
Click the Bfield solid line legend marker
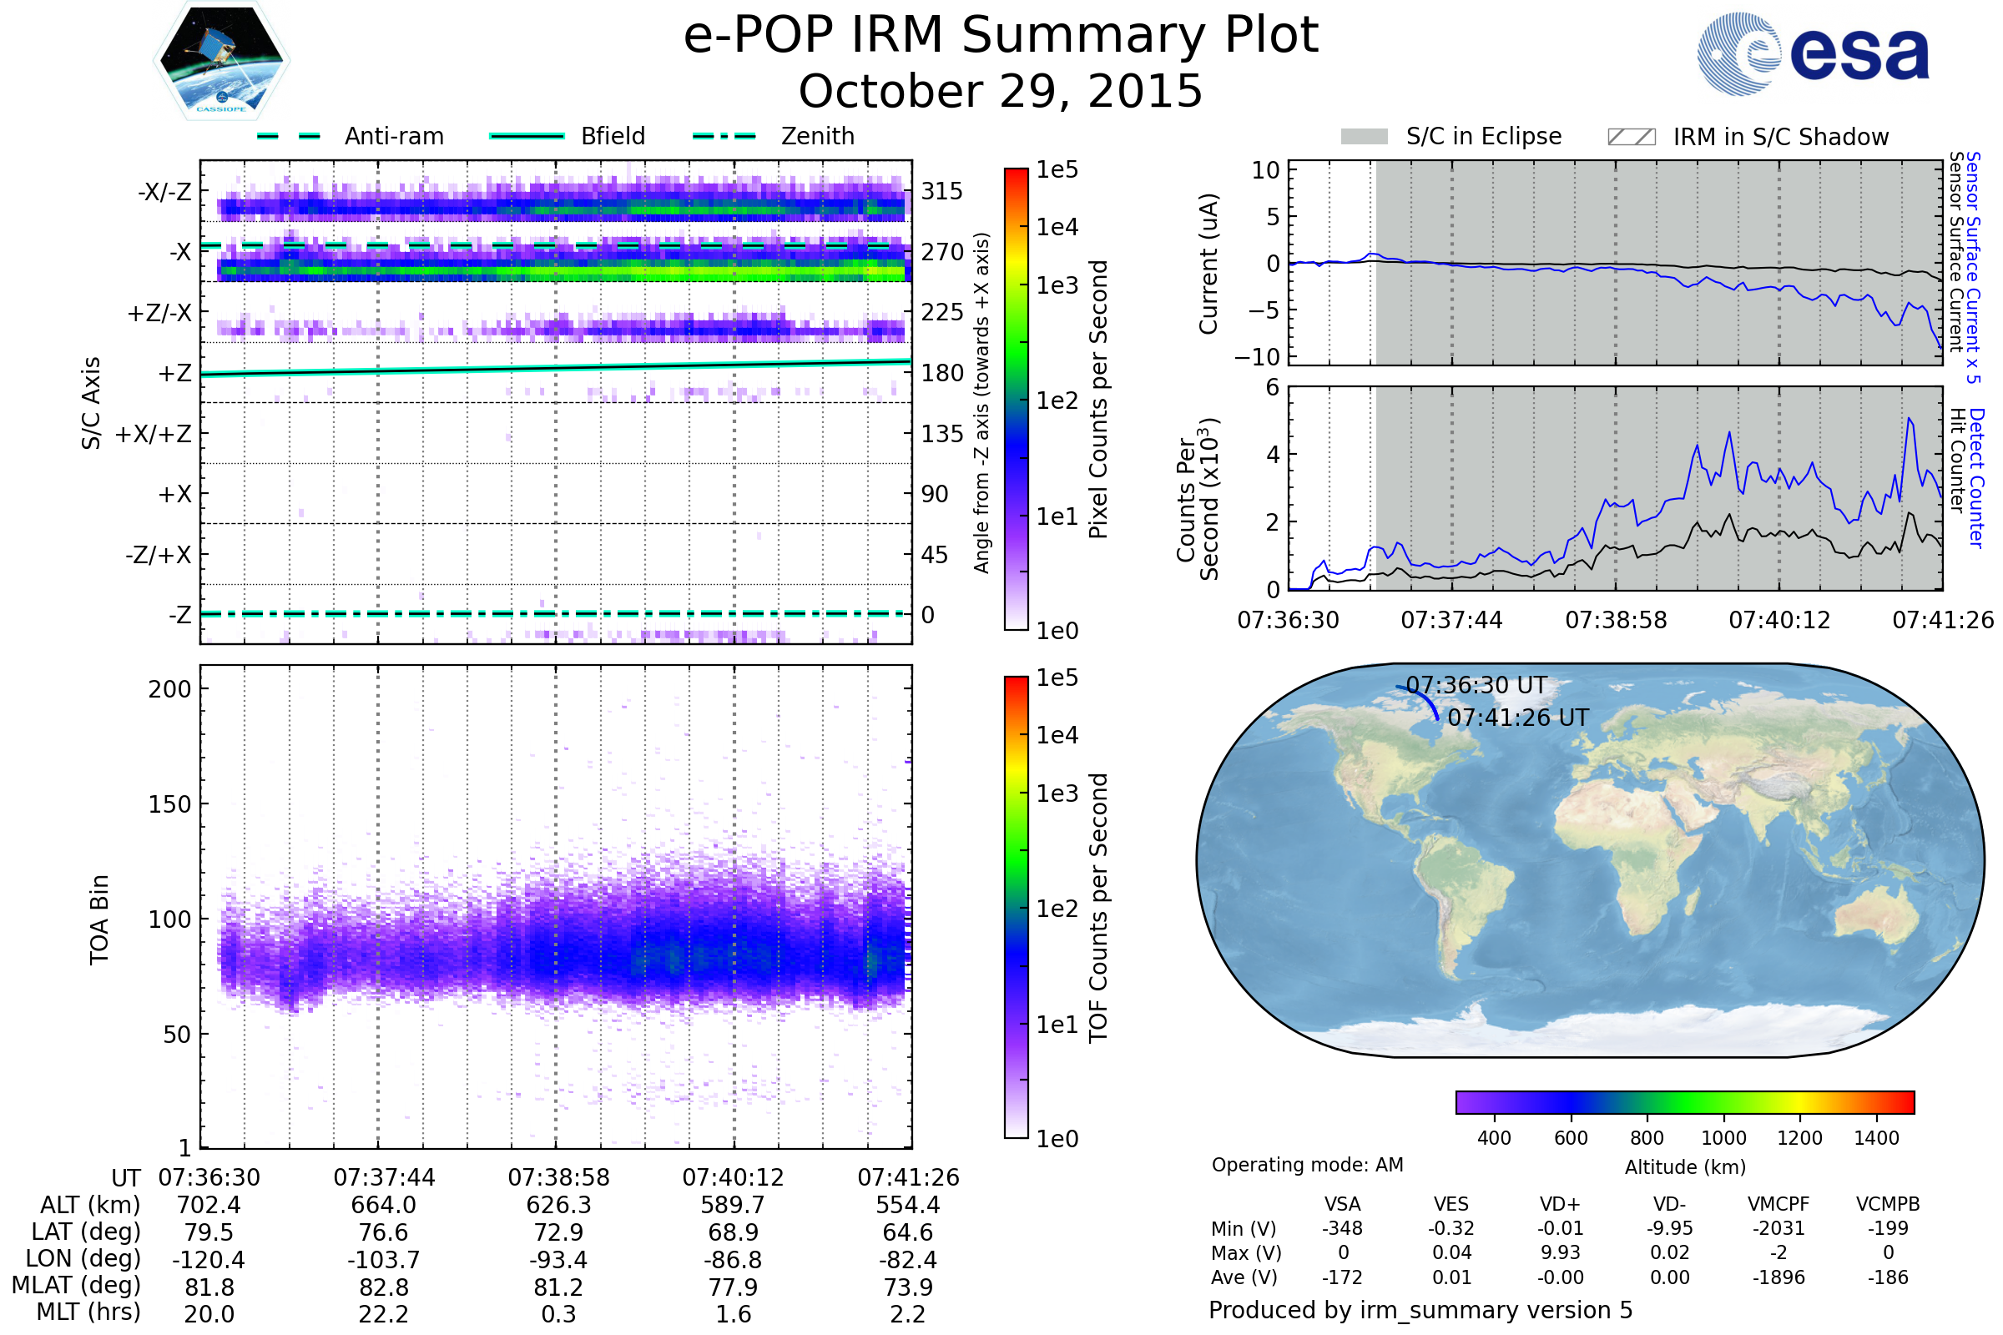(527, 136)
